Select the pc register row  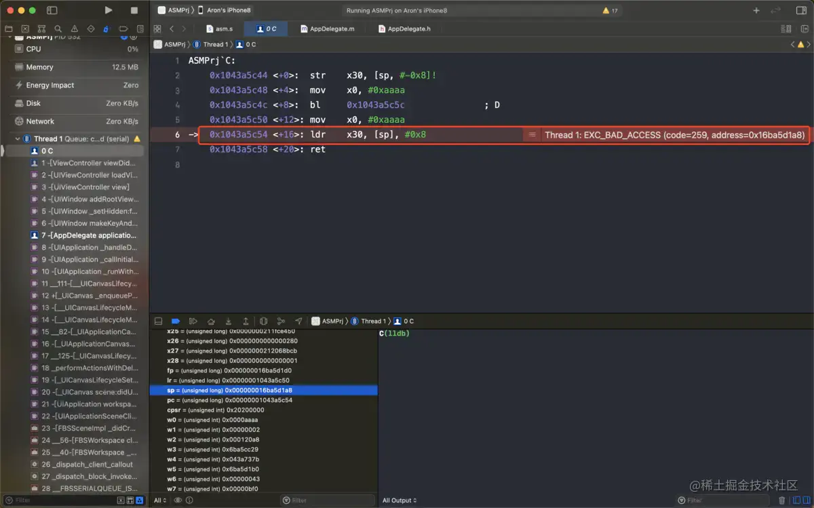coord(263,400)
